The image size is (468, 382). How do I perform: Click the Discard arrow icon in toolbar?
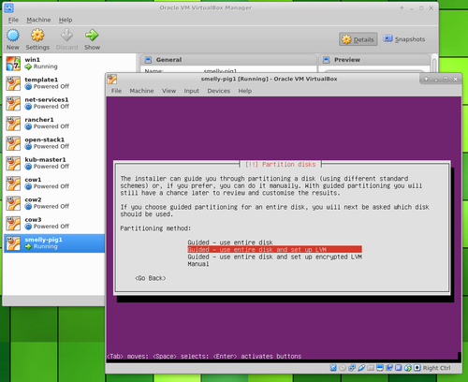pos(66,36)
